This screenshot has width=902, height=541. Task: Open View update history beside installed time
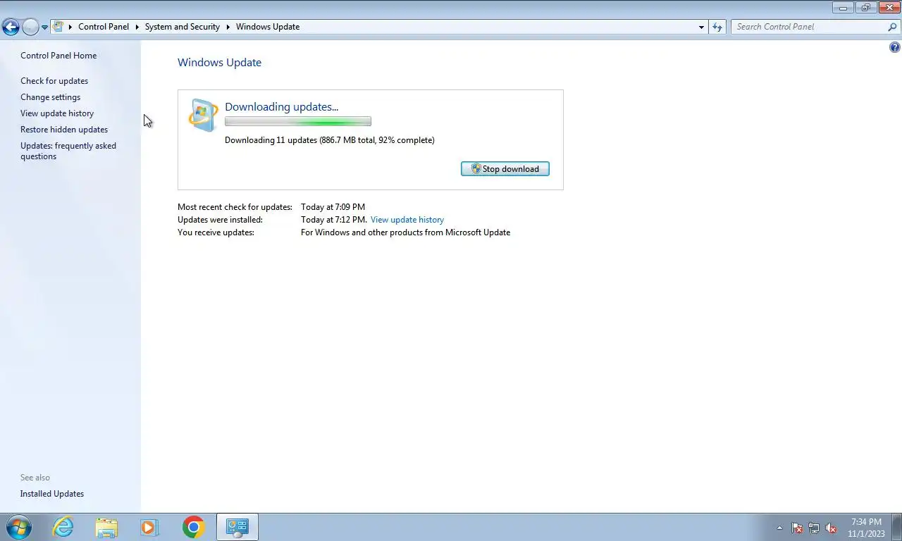click(407, 220)
